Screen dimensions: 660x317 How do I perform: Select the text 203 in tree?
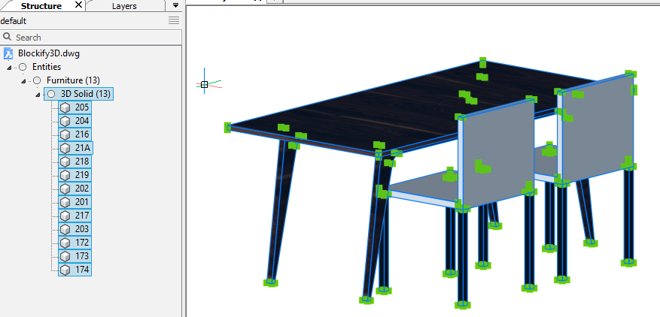pyautogui.click(x=82, y=228)
